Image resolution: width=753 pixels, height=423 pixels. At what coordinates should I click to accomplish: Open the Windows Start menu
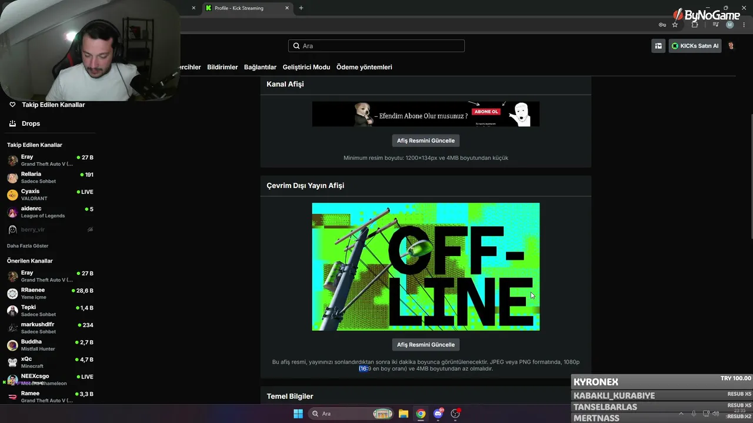(298, 414)
